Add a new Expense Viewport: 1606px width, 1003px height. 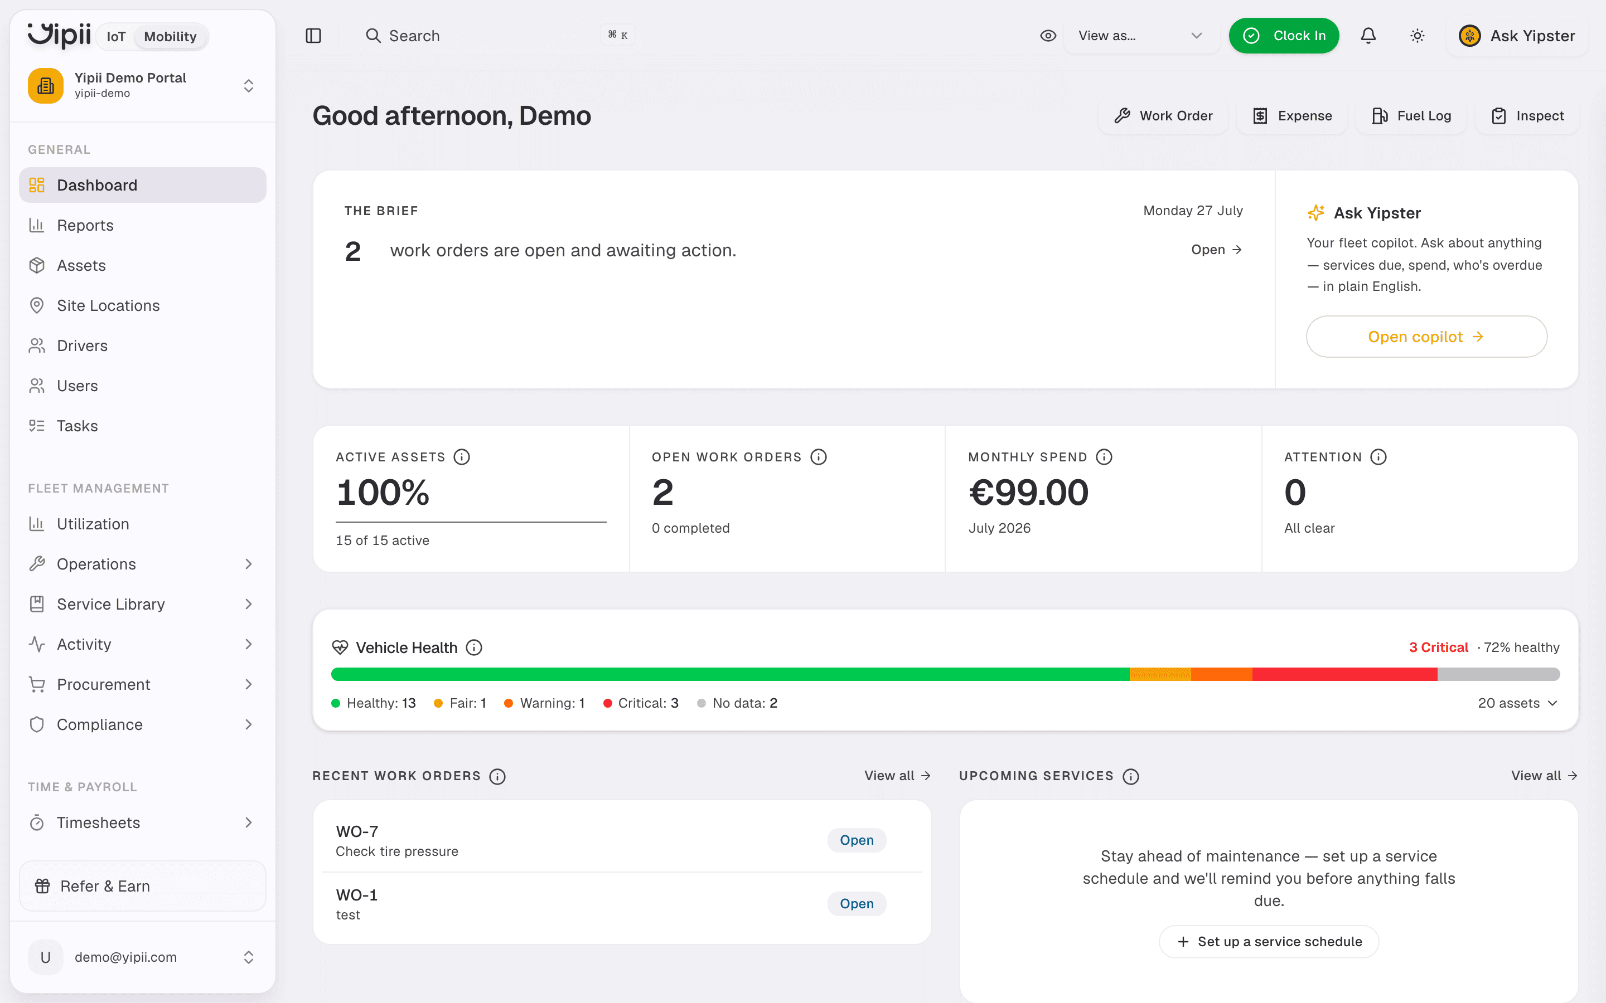(x=1292, y=116)
